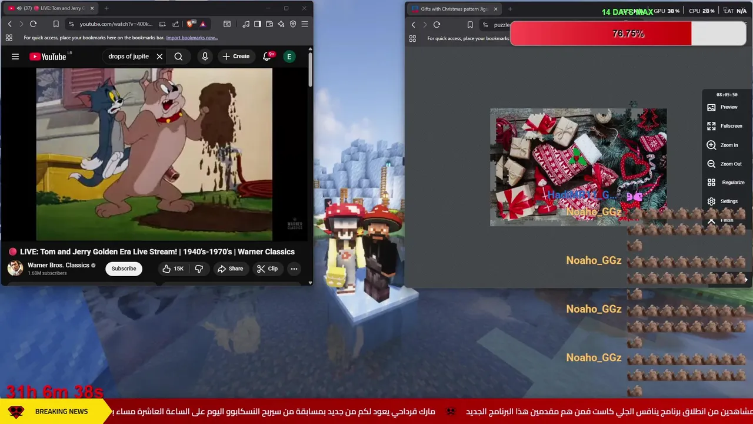Open site settings icon beside youtube.com address

[x=71, y=24]
